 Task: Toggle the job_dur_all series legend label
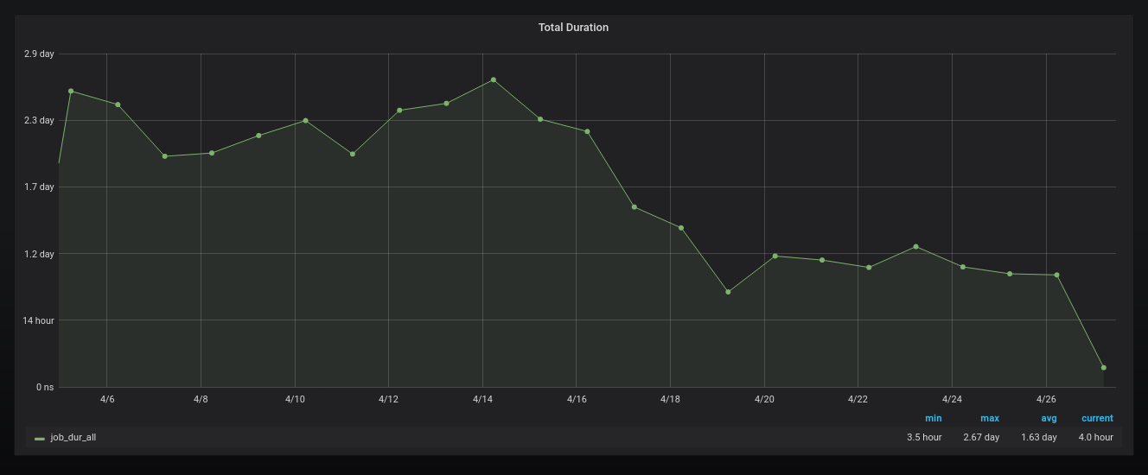coord(73,438)
